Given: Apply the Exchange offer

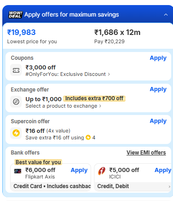Looking at the screenshot, I should click(x=158, y=89).
